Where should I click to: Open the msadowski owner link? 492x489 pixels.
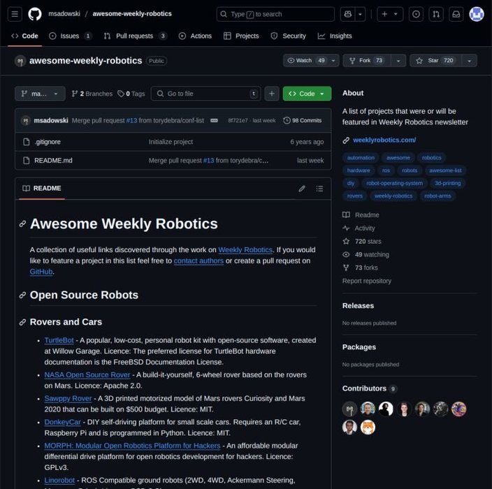tap(64, 14)
